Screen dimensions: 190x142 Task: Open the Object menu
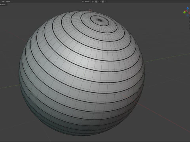pos(8,2)
